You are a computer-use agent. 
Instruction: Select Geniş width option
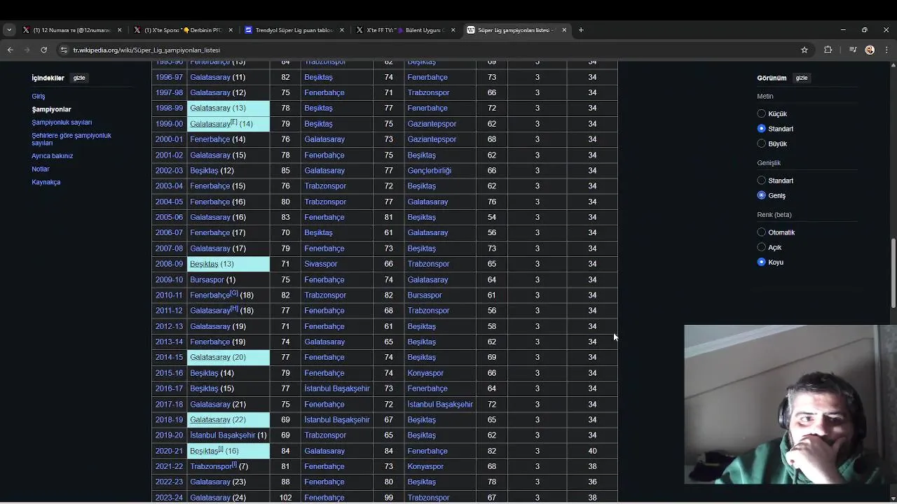pyautogui.click(x=762, y=195)
